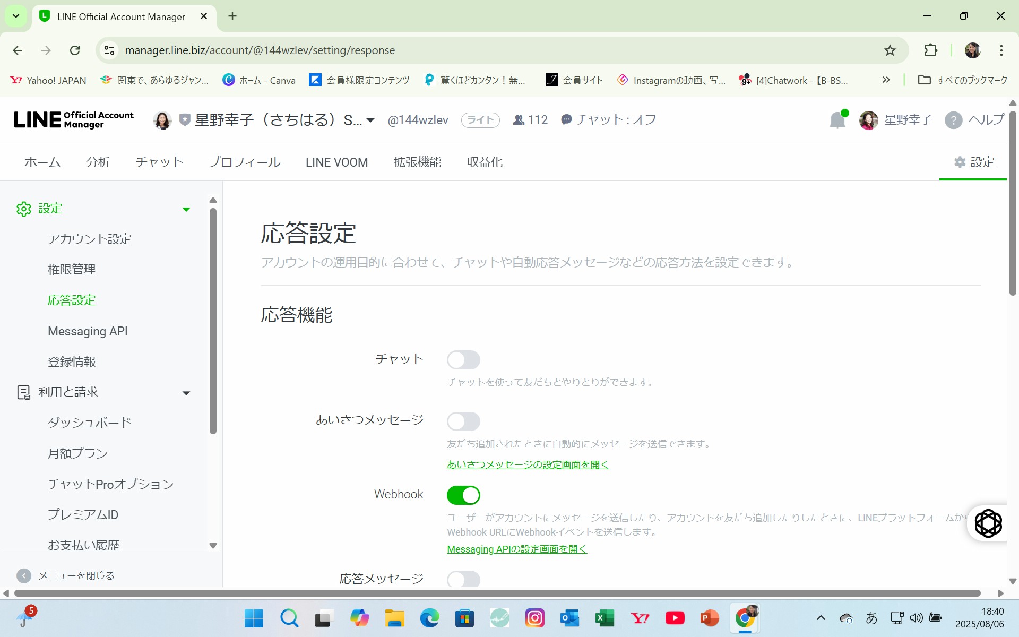
Task: Open the プロフィール tab
Action: [244, 162]
